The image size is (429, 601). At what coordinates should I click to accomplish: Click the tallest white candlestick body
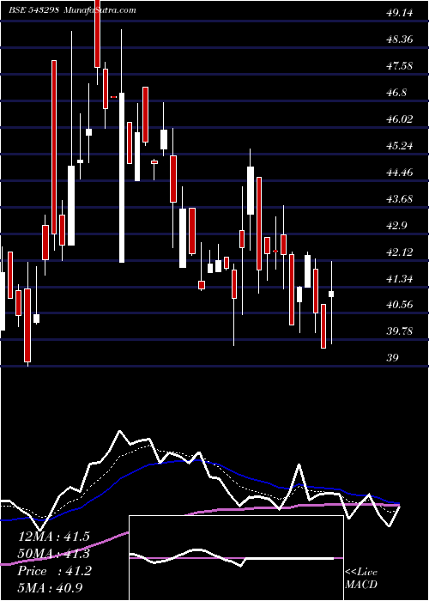(122, 178)
